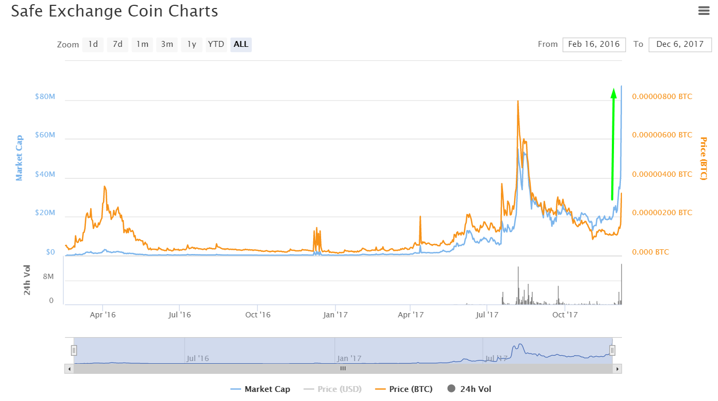Set zoom to 3m
Image resolution: width=718 pixels, height=401 pixels.
pyautogui.click(x=167, y=44)
